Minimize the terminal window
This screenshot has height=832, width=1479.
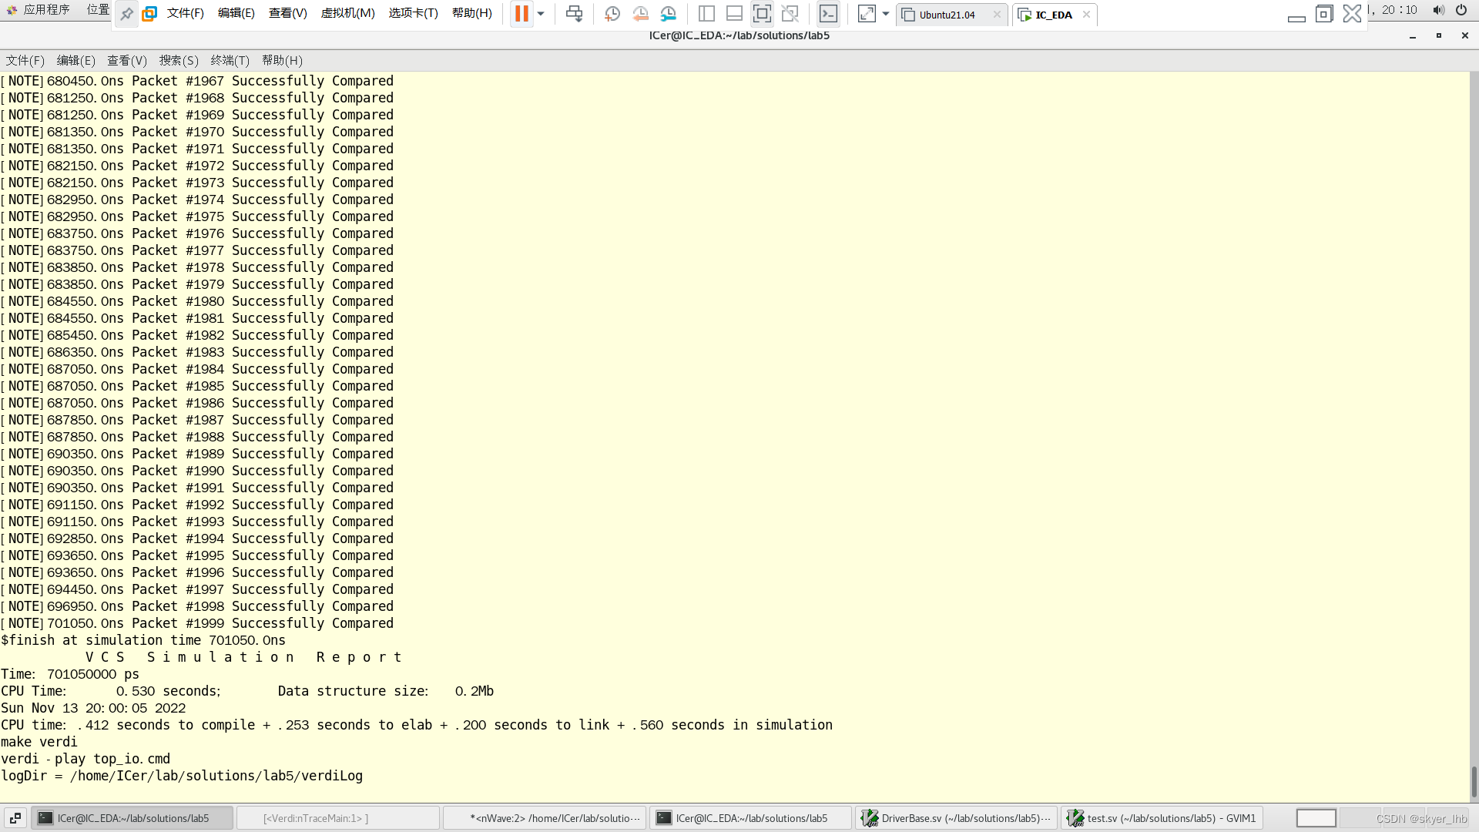(x=1413, y=36)
